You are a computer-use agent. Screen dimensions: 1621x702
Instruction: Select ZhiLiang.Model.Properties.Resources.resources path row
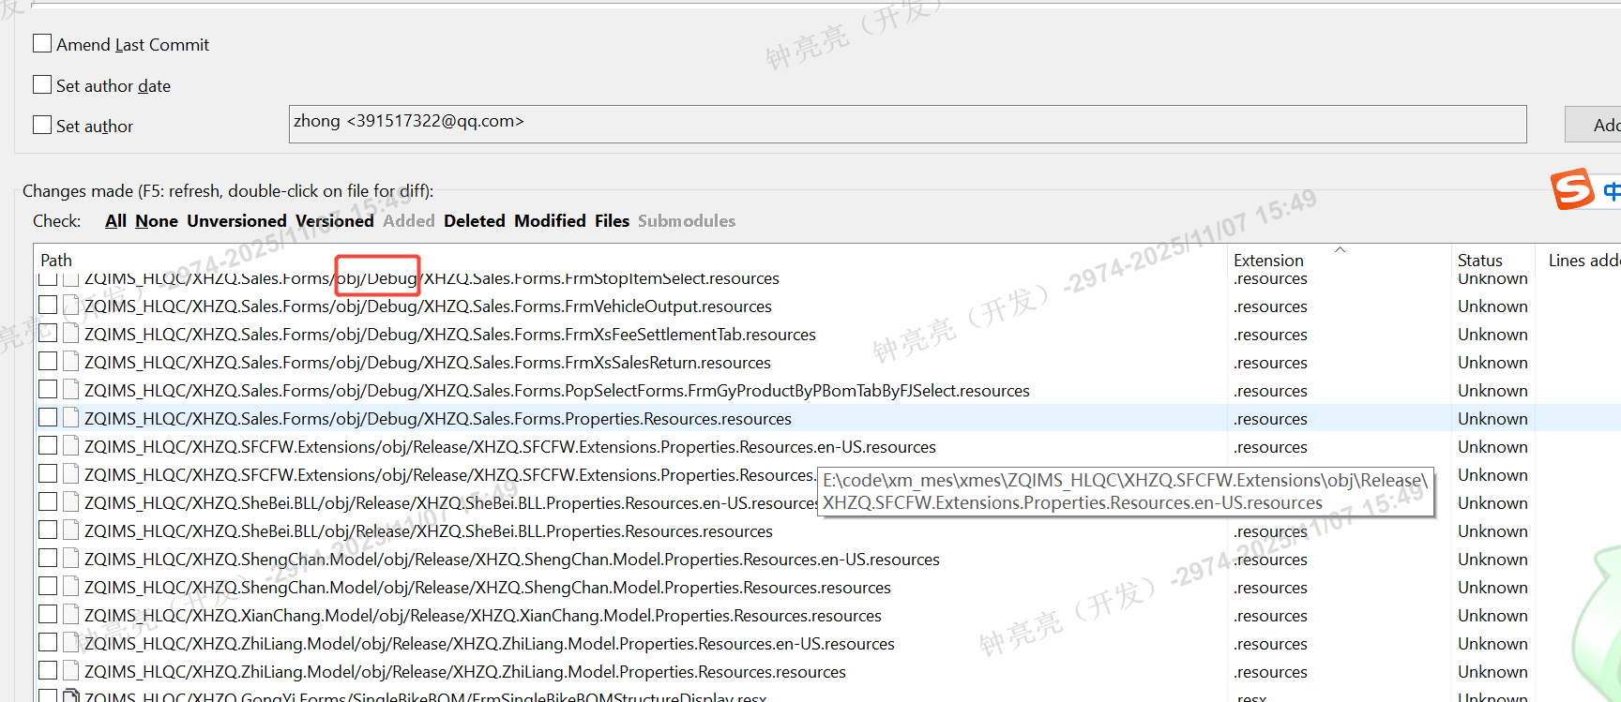[x=465, y=672]
